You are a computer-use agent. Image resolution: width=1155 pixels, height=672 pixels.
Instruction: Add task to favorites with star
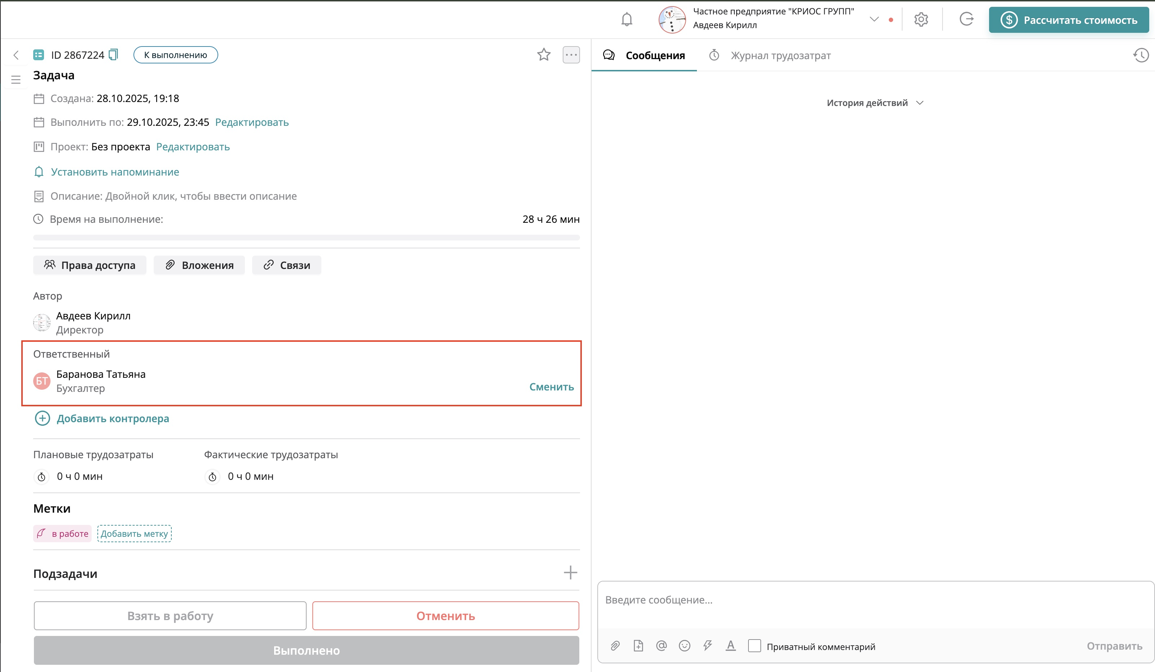544,55
